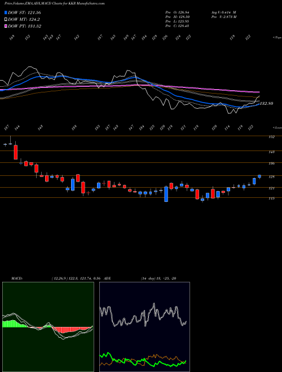This screenshot has height=372, width=282.
Task: Click the latest blue candlestick near 128
Action: pyautogui.click(x=259, y=176)
